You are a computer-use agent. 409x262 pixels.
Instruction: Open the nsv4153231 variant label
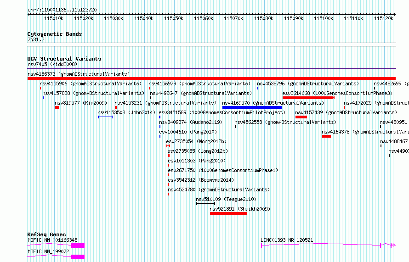[x=165, y=103]
